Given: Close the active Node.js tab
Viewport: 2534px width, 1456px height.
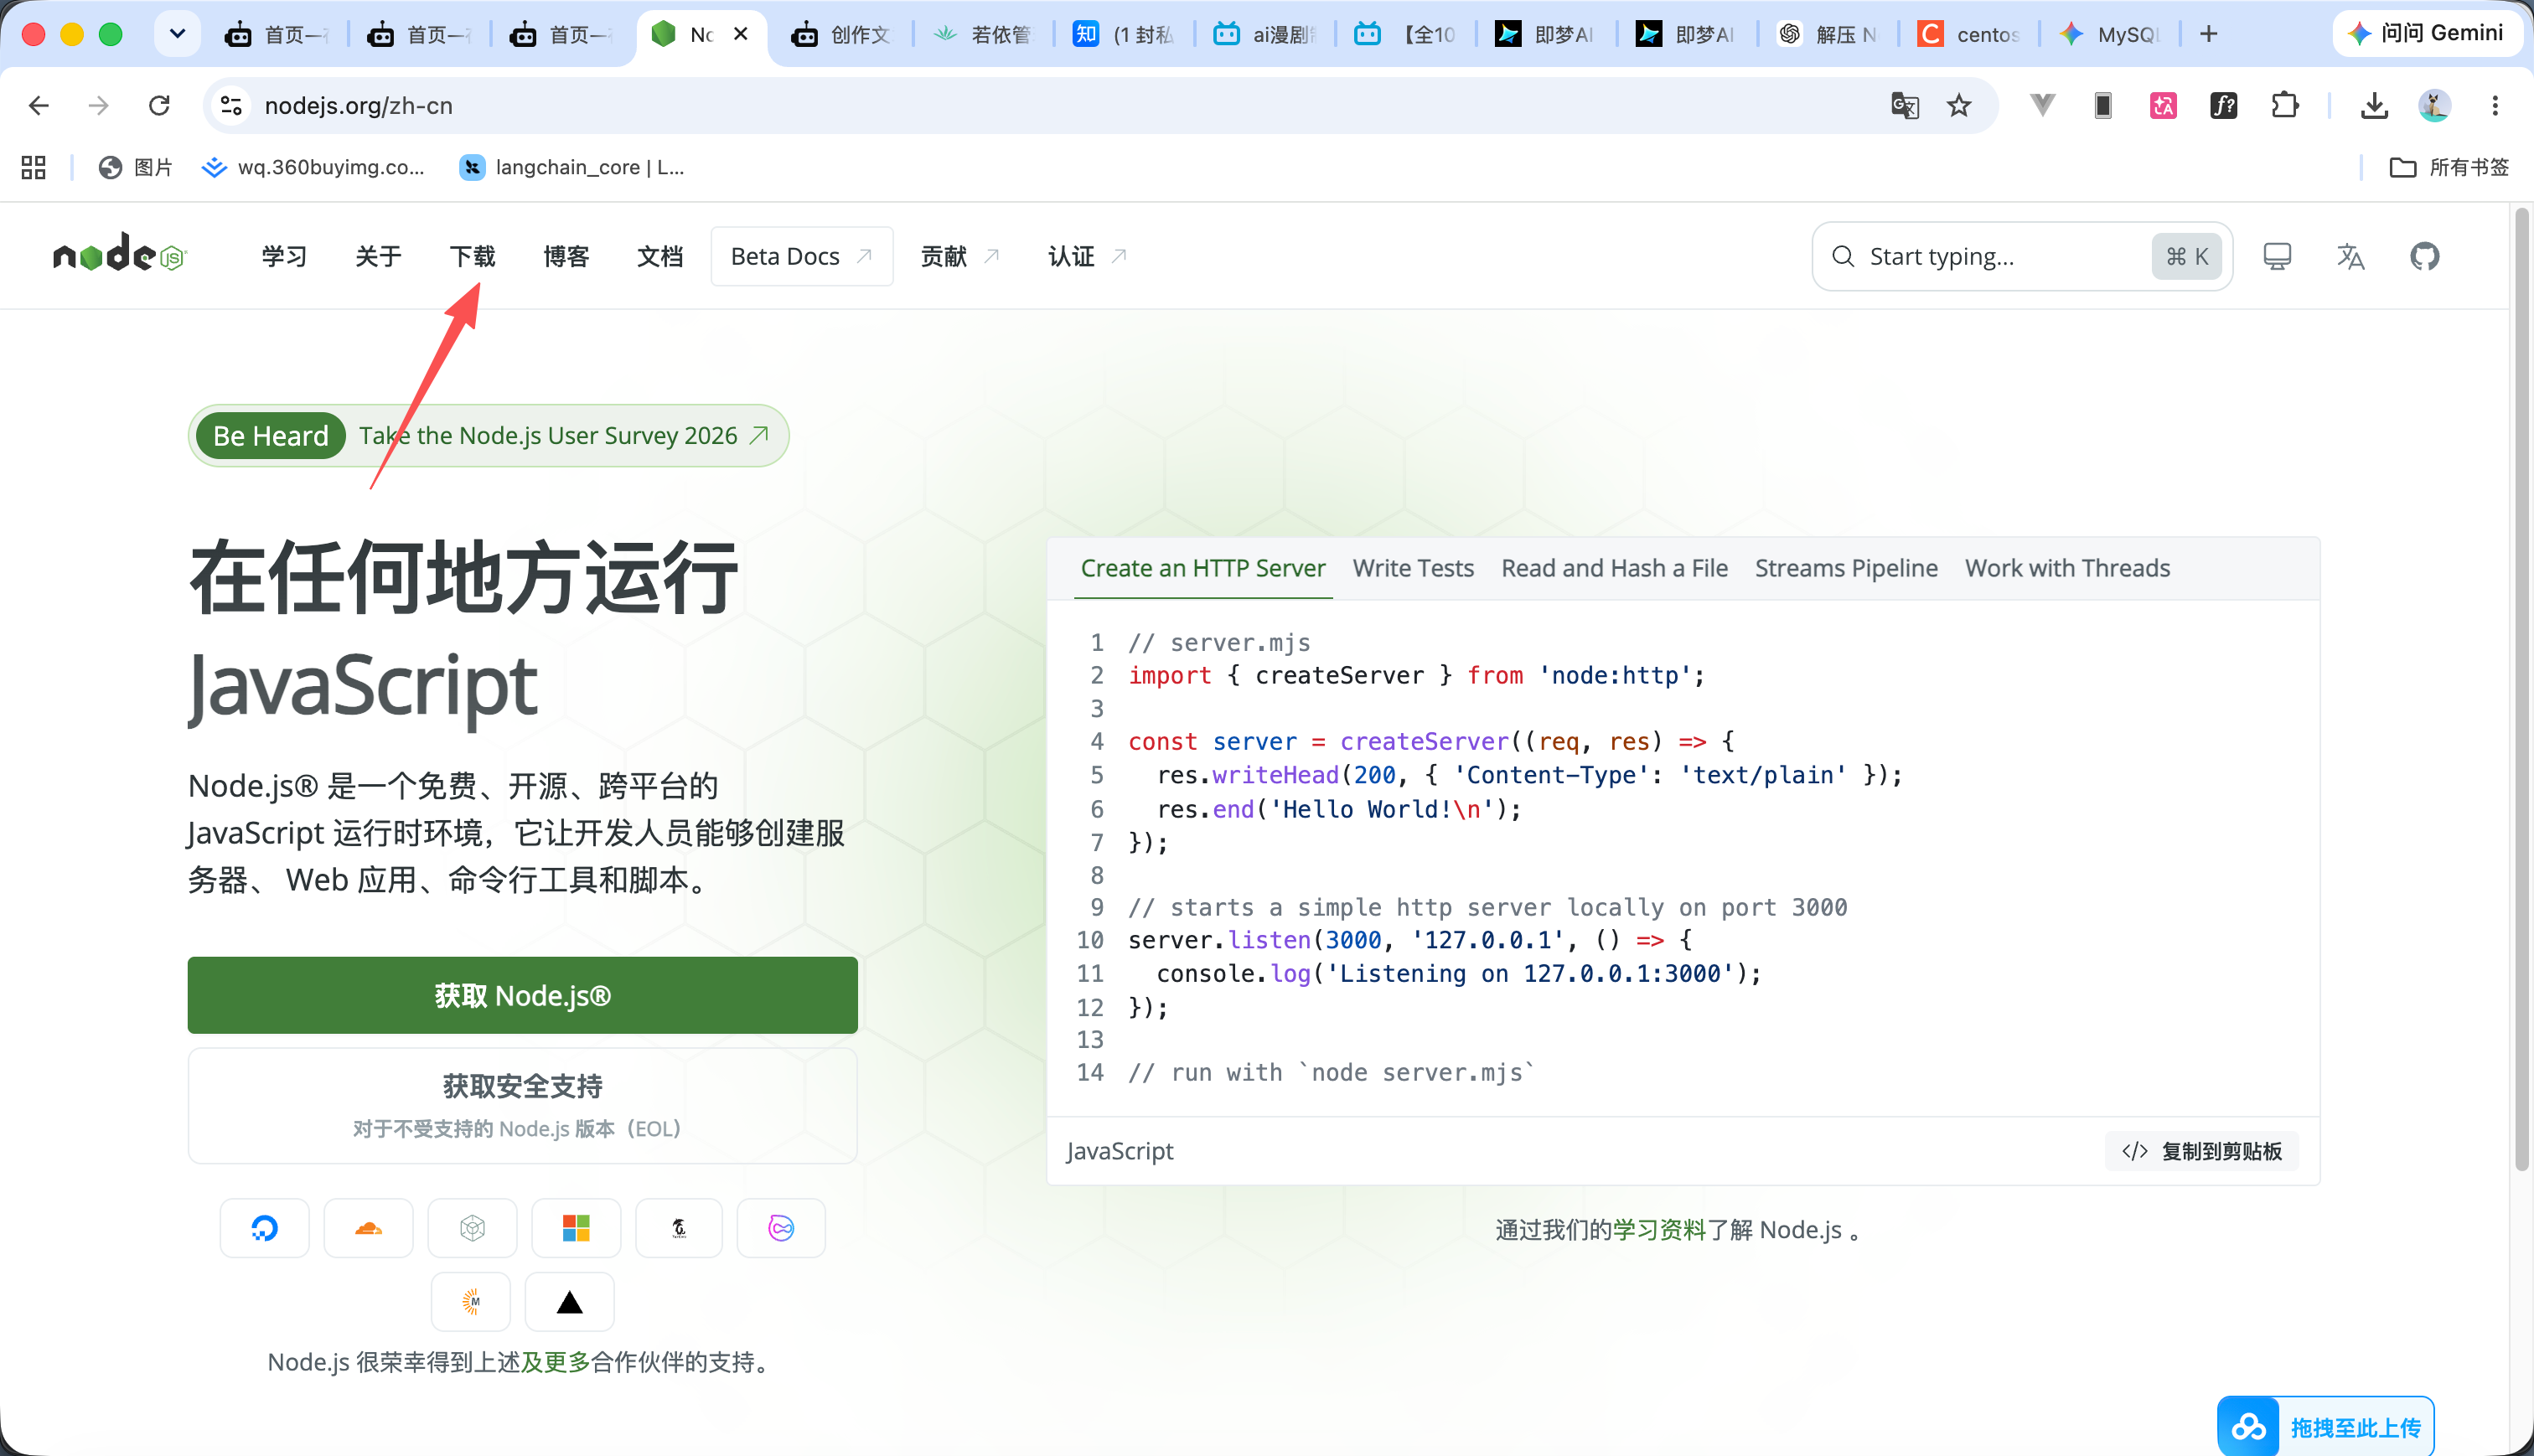Looking at the screenshot, I should [741, 34].
